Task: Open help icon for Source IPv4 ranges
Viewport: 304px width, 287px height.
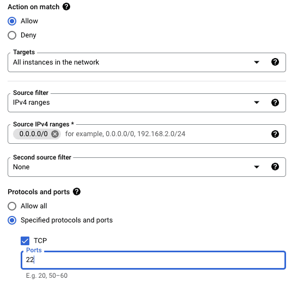Action: pos(275,134)
